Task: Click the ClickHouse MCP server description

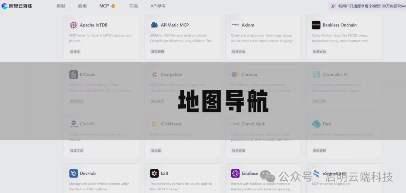Action: 172,134
